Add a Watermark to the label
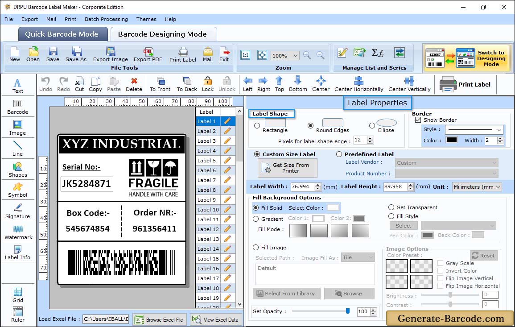This screenshot has height=327, width=515. (x=18, y=232)
